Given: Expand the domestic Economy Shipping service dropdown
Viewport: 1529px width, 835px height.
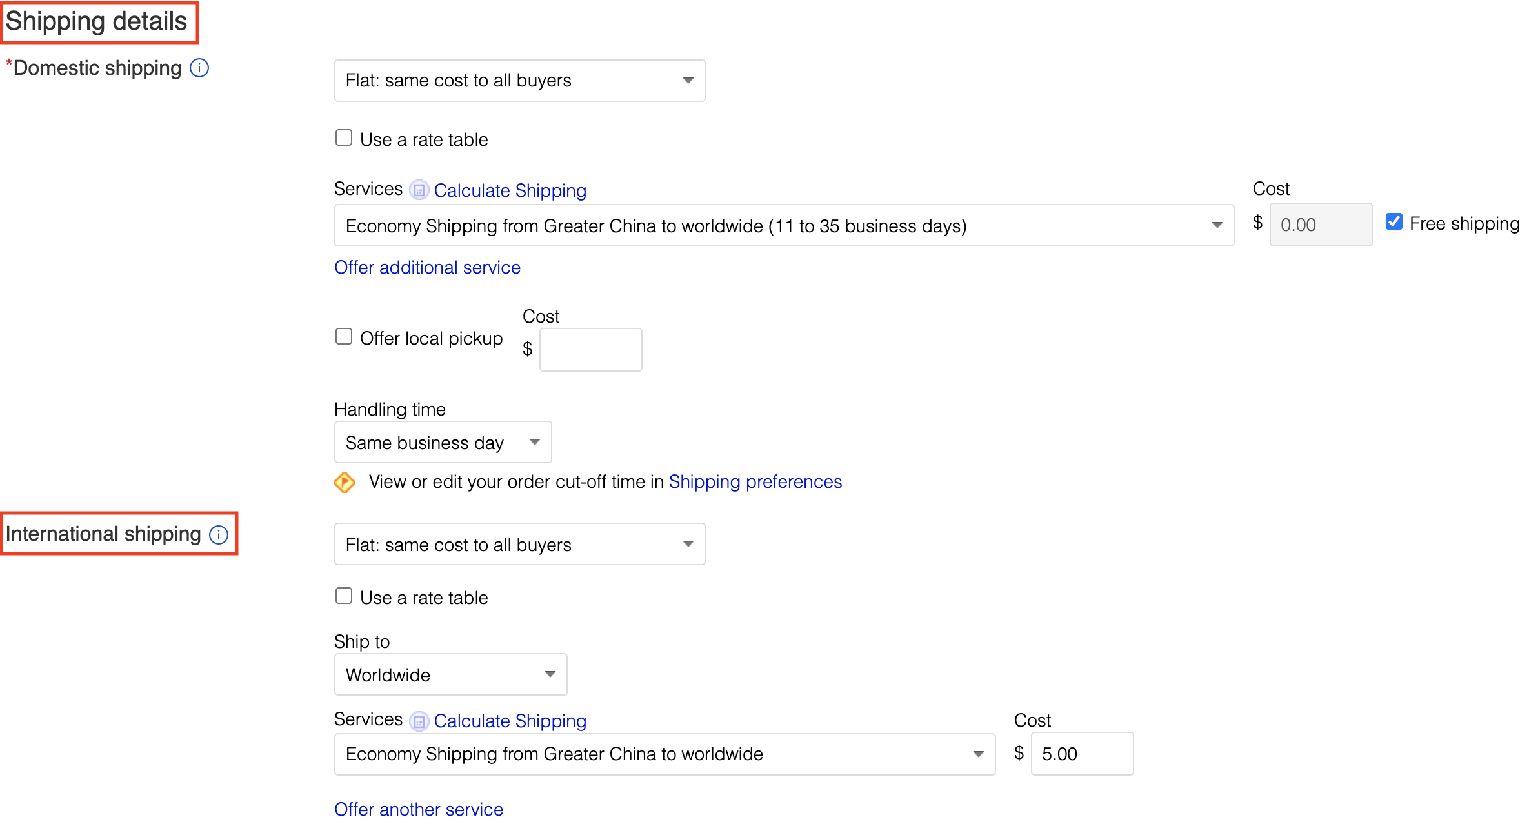Looking at the screenshot, I should [784, 225].
